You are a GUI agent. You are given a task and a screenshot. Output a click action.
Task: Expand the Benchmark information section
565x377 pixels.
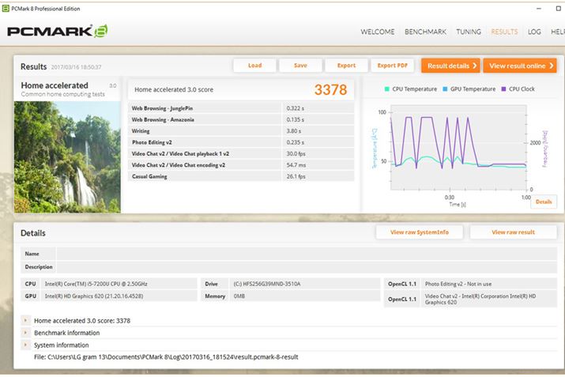[x=26, y=333]
